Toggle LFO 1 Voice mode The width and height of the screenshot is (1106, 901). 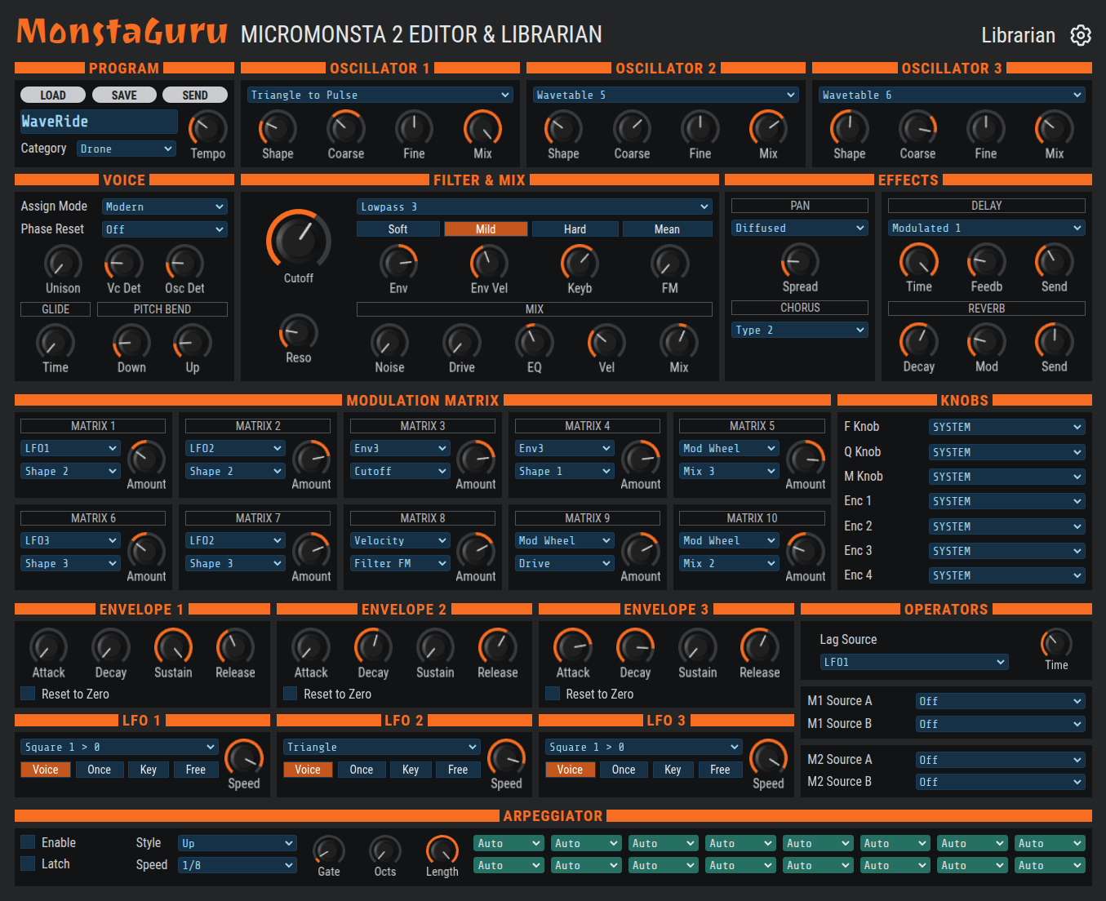click(x=46, y=770)
